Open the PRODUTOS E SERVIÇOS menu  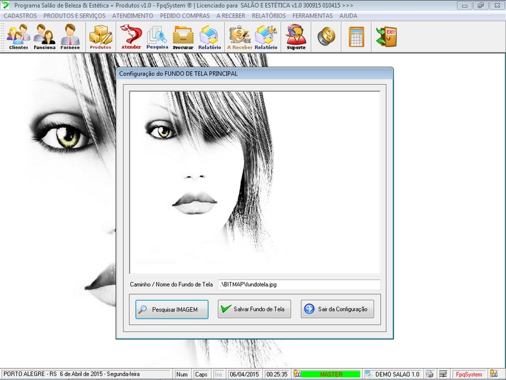[74, 15]
